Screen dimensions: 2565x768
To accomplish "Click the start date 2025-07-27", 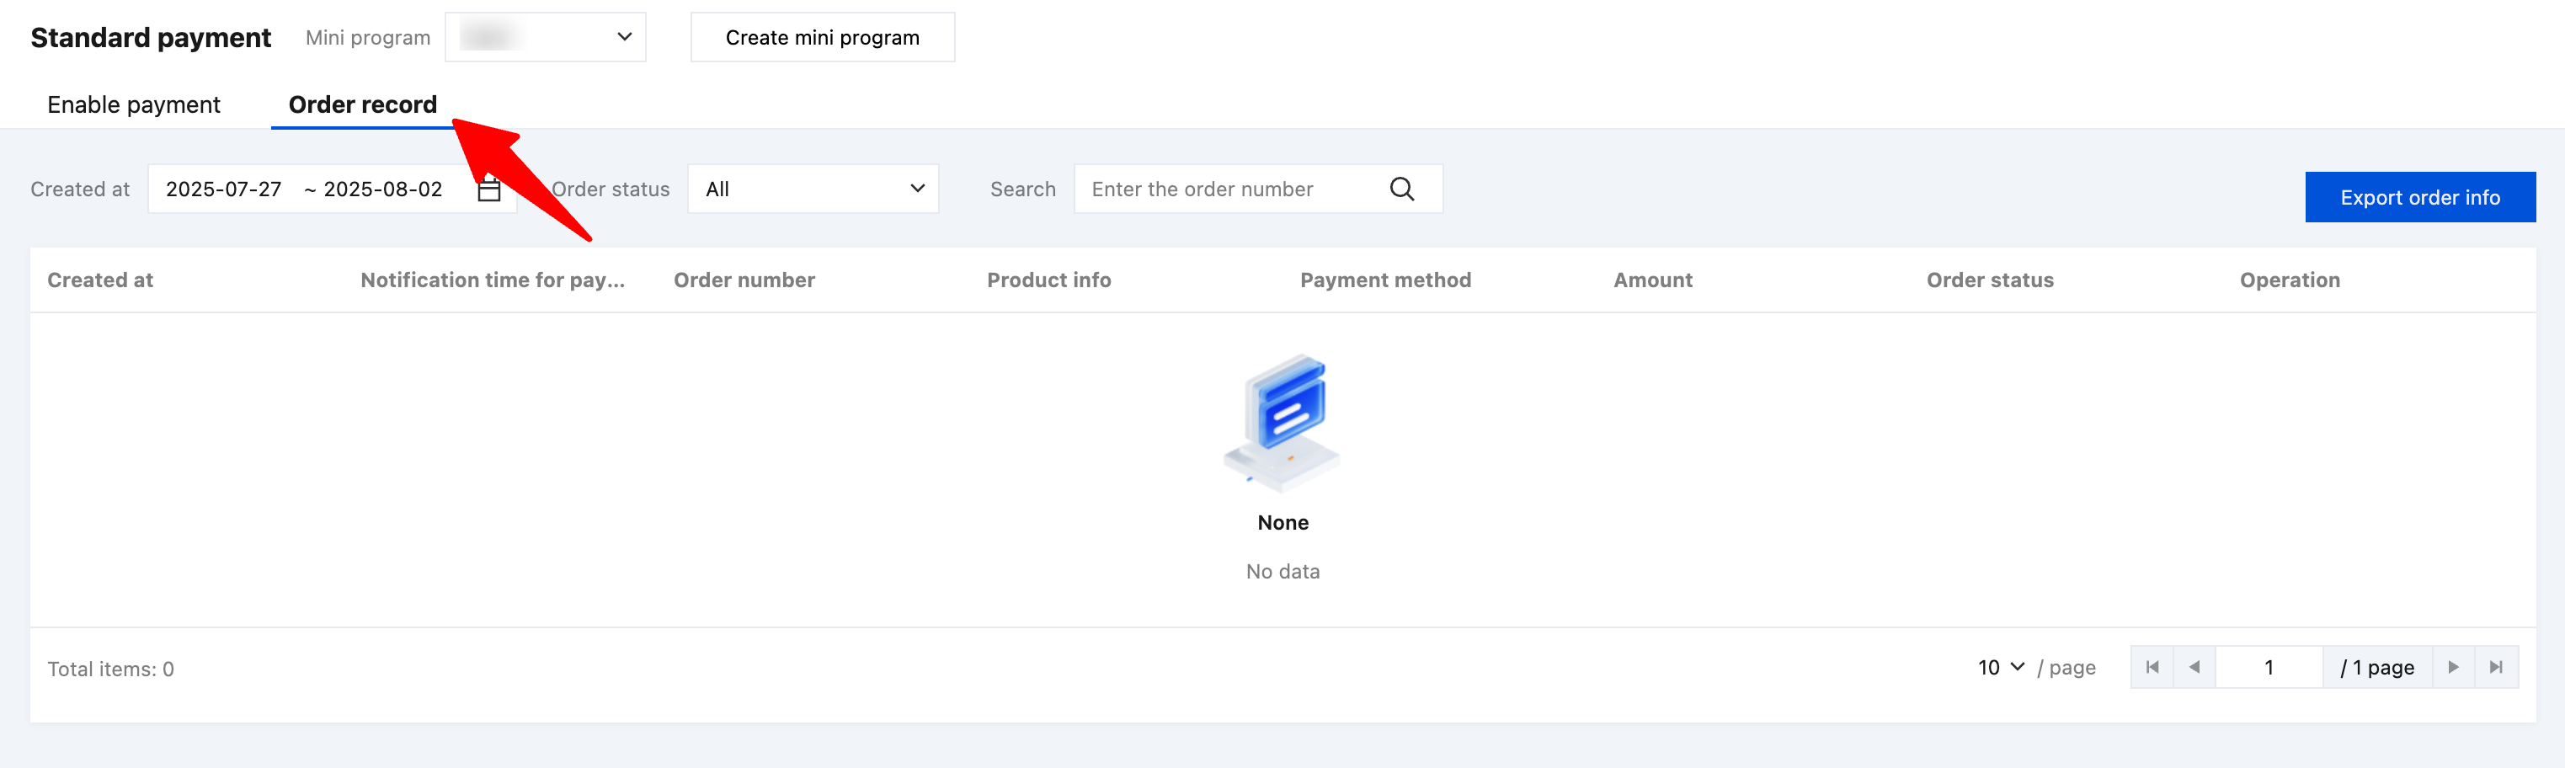I will pyautogui.click(x=224, y=189).
